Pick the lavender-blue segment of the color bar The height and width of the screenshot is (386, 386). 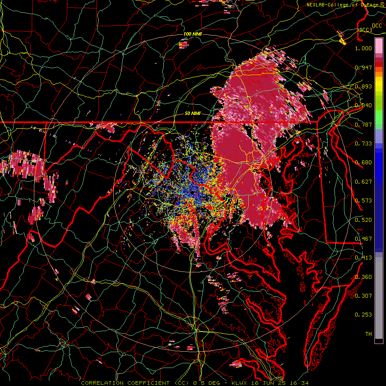click(x=379, y=136)
